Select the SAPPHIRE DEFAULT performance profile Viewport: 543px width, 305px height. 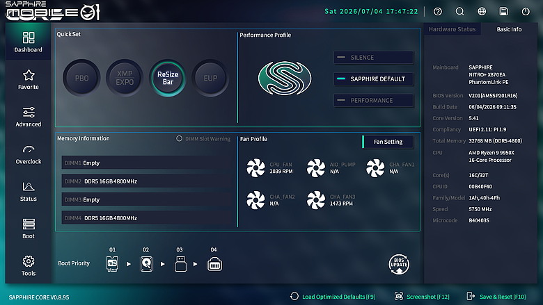pyautogui.click(x=374, y=79)
